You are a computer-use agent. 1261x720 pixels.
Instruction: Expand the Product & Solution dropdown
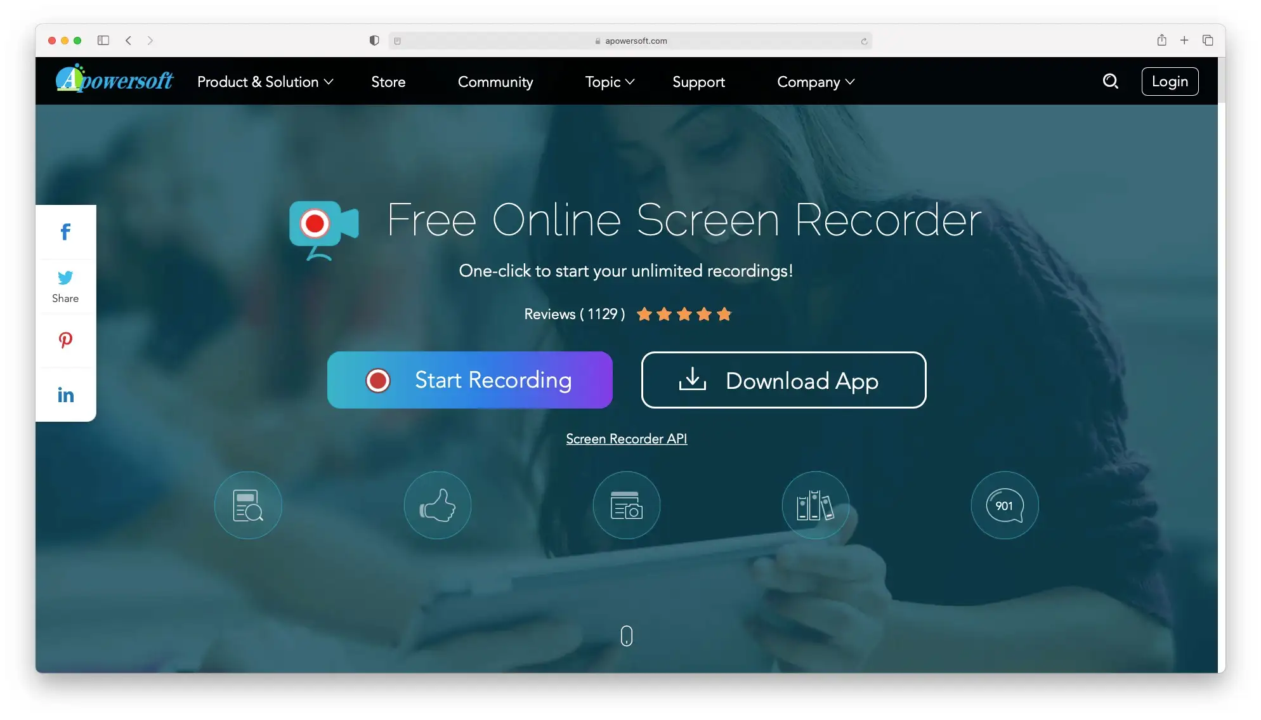coord(265,81)
